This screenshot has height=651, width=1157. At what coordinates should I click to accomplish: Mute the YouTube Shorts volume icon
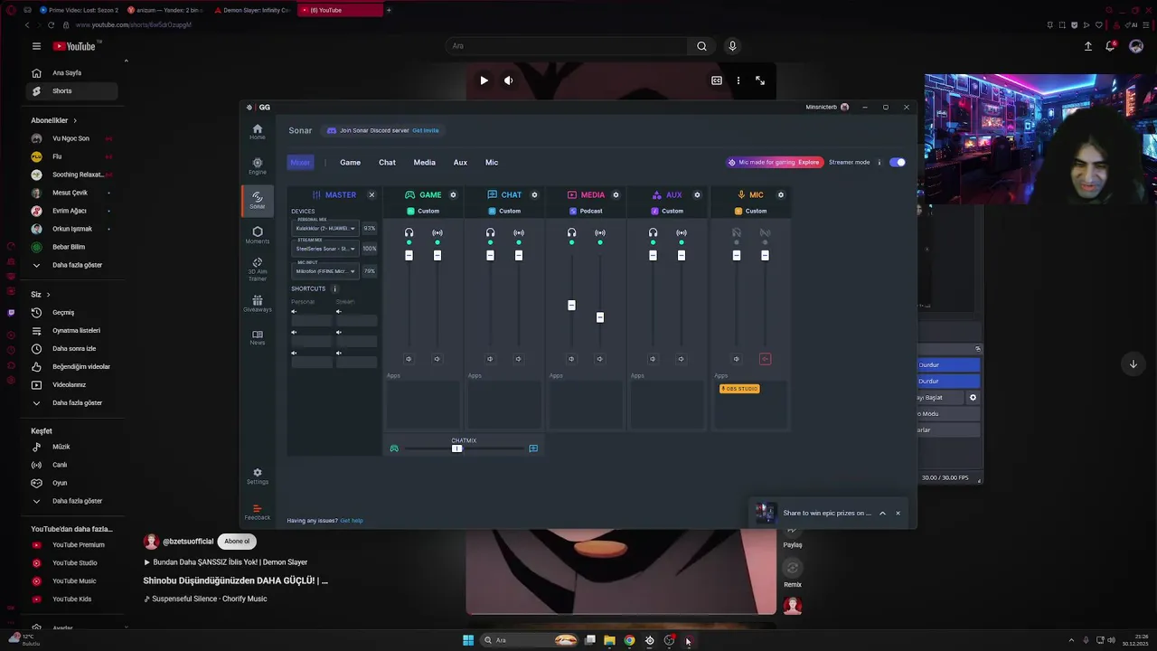pyautogui.click(x=508, y=80)
